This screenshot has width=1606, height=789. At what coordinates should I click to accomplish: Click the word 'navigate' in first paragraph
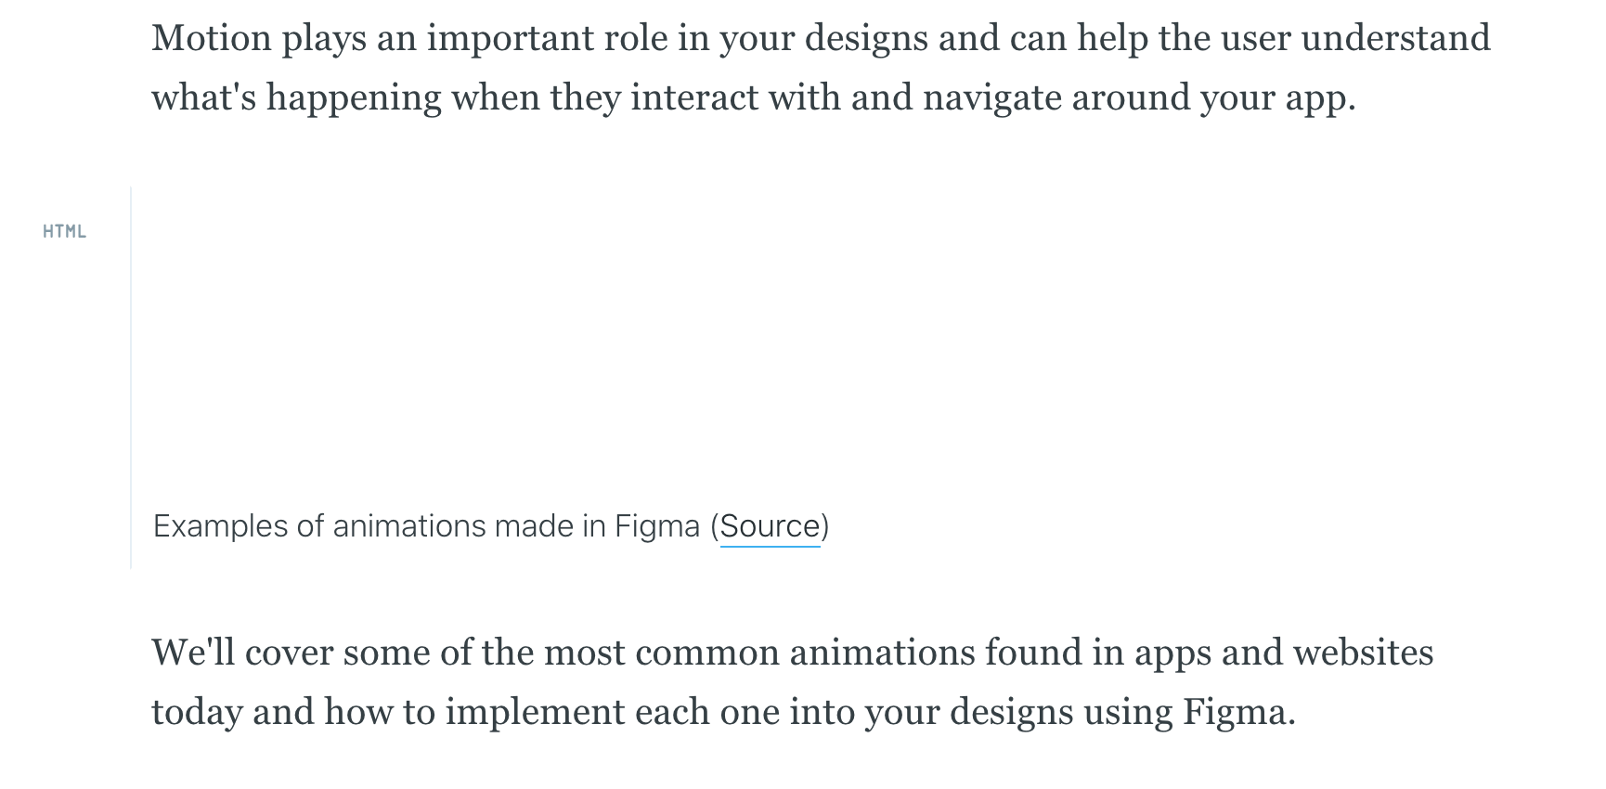pyautogui.click(x=991, y=97)
